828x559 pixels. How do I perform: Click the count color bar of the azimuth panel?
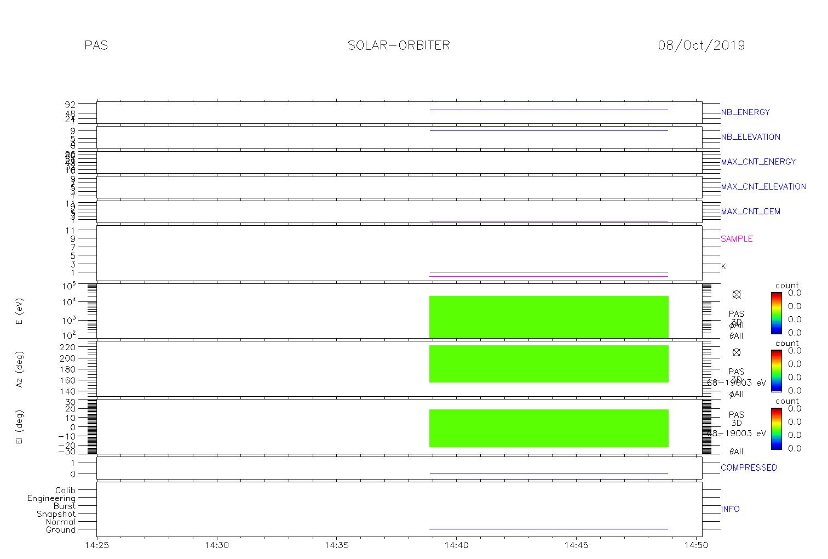[776, 371]
